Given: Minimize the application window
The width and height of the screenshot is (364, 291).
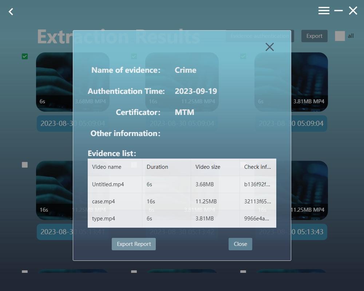Looking at the screenshot, I should pyautogui.click(x=339, y=11).
